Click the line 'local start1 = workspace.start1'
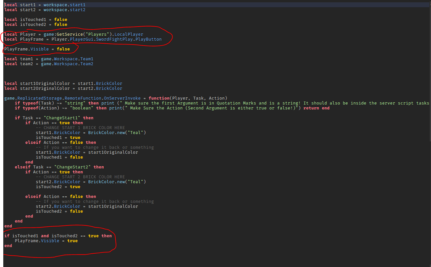 pos(45,5)
